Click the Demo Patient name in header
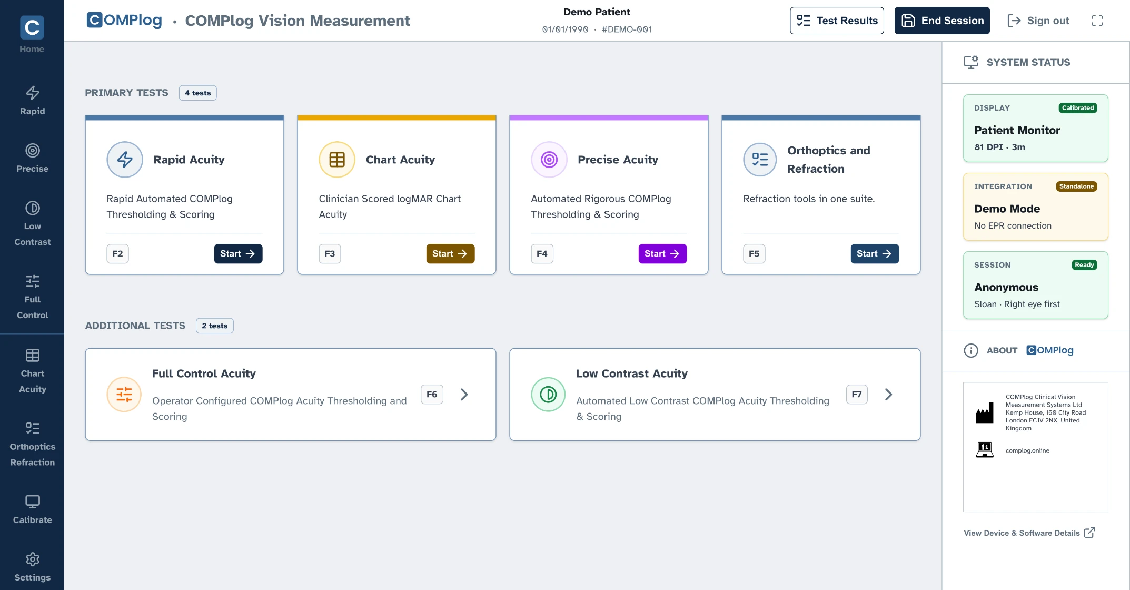Screen dimensions: 1130x590 (x=597, y=12)
